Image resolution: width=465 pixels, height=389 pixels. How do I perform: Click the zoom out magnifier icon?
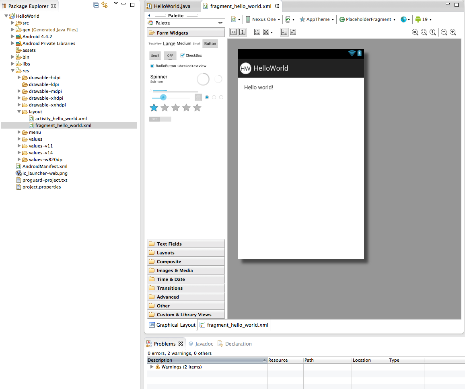click(x=444, y=32)
